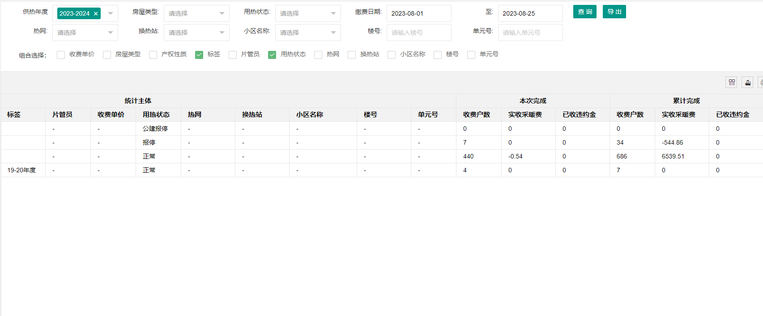Viewport: 763px width, 316px height.
Task: Select the 19-20年度 label cell
Action: (23, 170)
